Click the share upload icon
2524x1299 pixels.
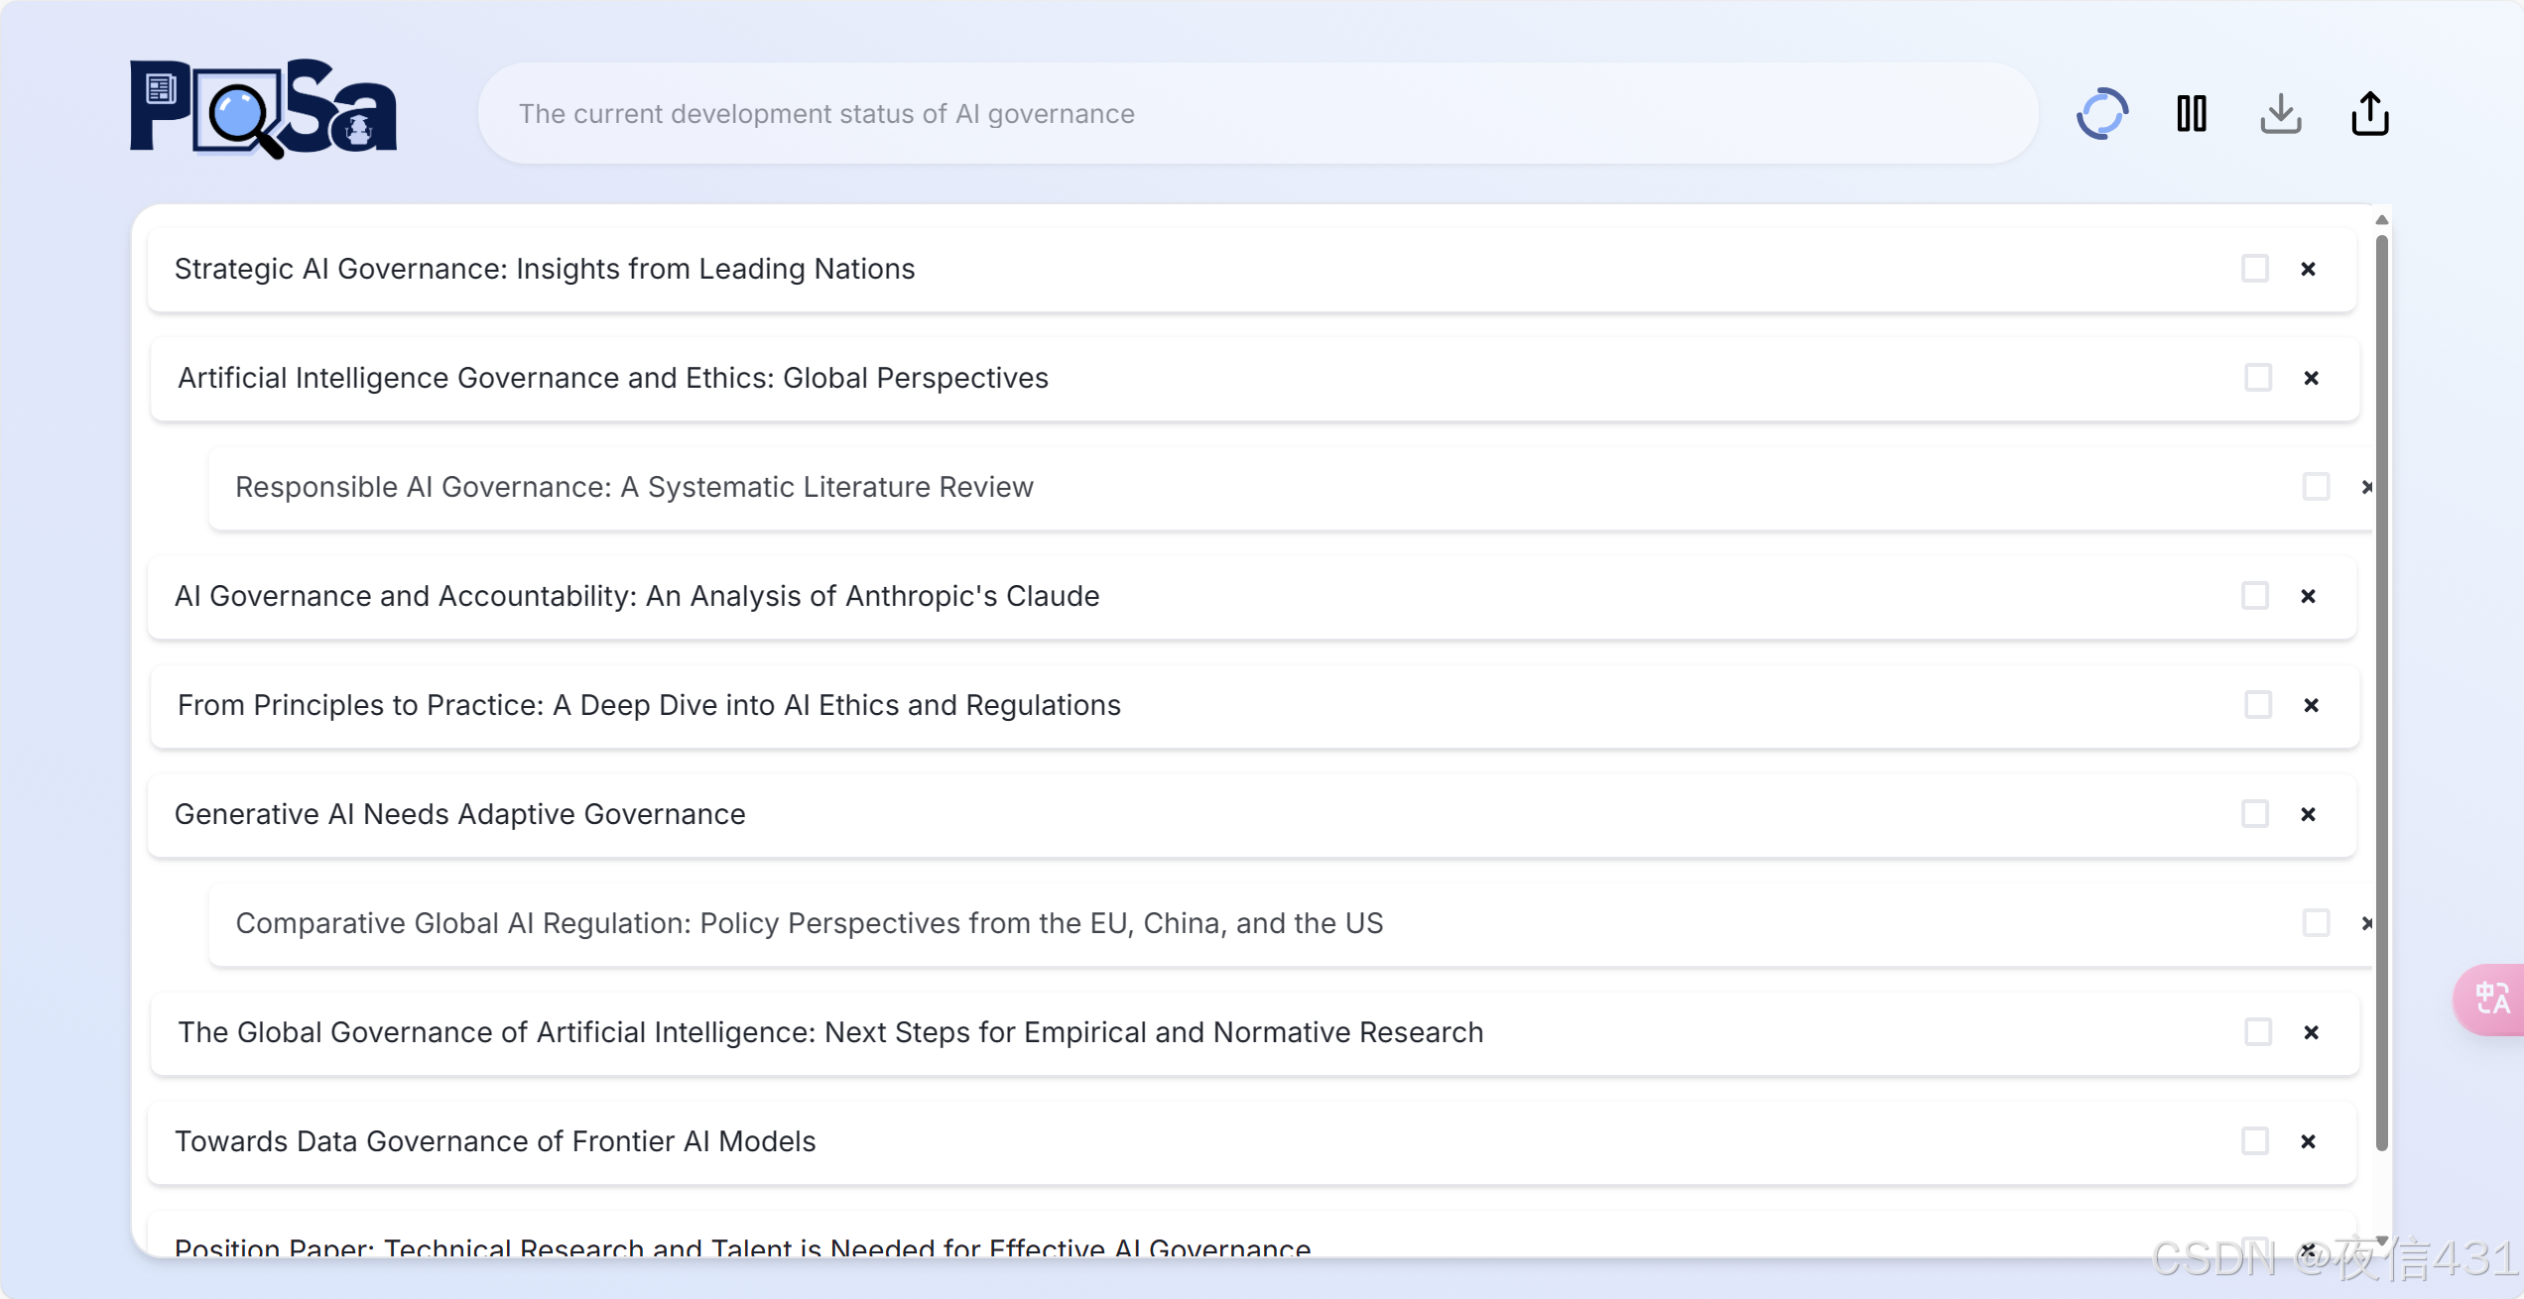pos(2369,114)
